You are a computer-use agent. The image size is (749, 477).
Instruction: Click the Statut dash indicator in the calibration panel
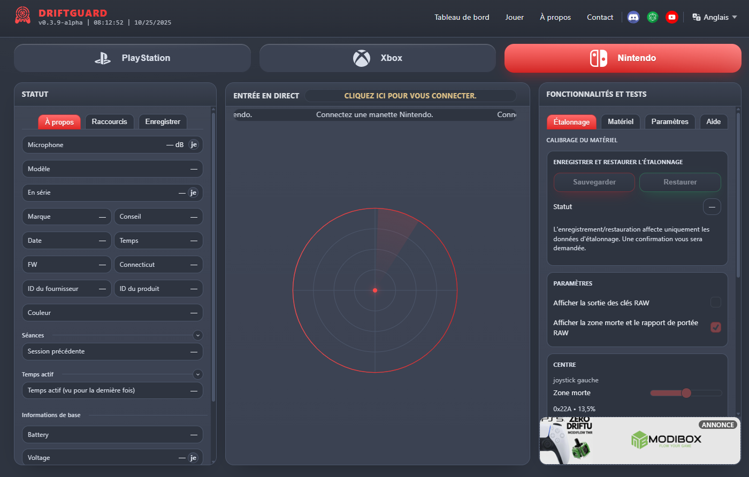click(x=712, y=207)
